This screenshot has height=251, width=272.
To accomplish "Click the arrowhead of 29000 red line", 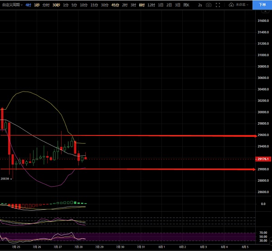I will [254, 169].
